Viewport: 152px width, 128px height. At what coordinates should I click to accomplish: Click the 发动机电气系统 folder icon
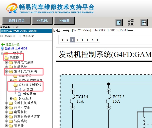click(11, 72)
